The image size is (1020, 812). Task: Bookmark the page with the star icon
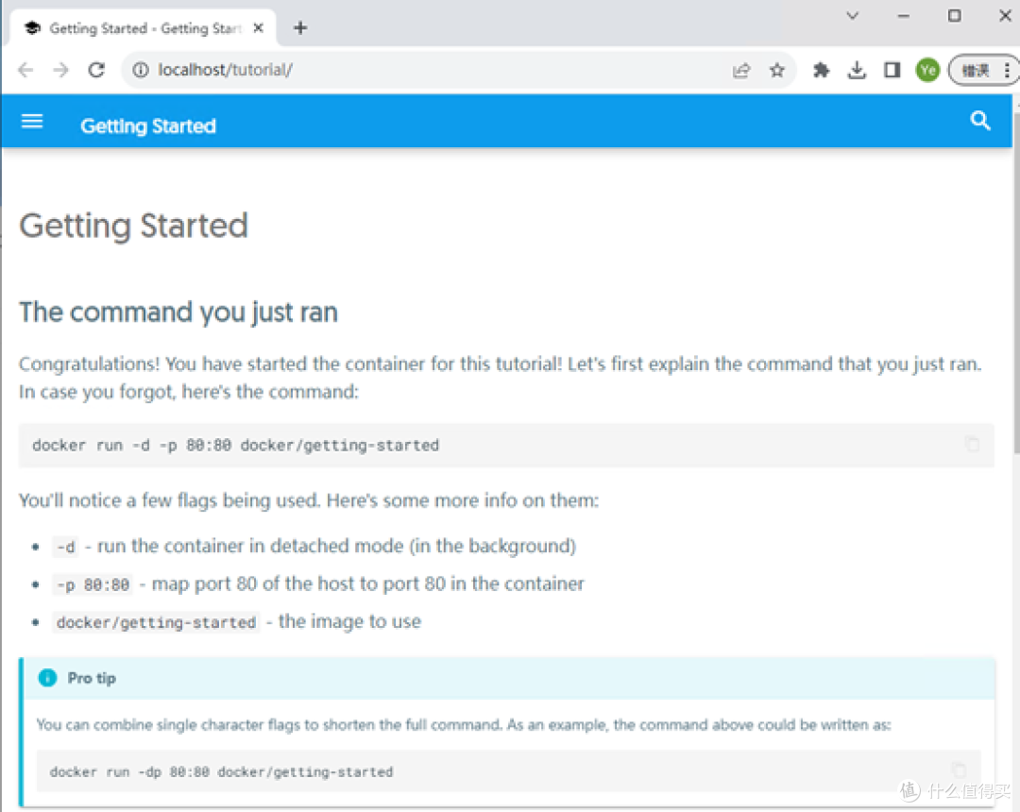(777, 69)
